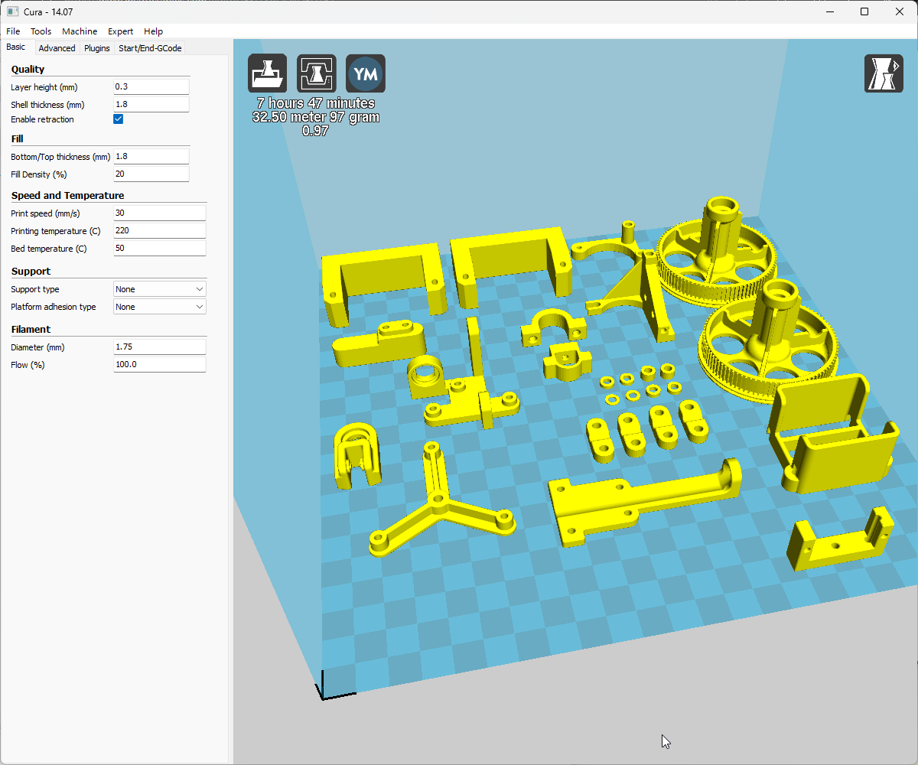Open the View mode icon

coord(884,73)
